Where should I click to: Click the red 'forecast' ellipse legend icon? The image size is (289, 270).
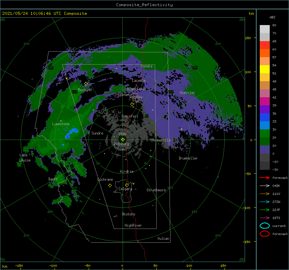point(265,234)
